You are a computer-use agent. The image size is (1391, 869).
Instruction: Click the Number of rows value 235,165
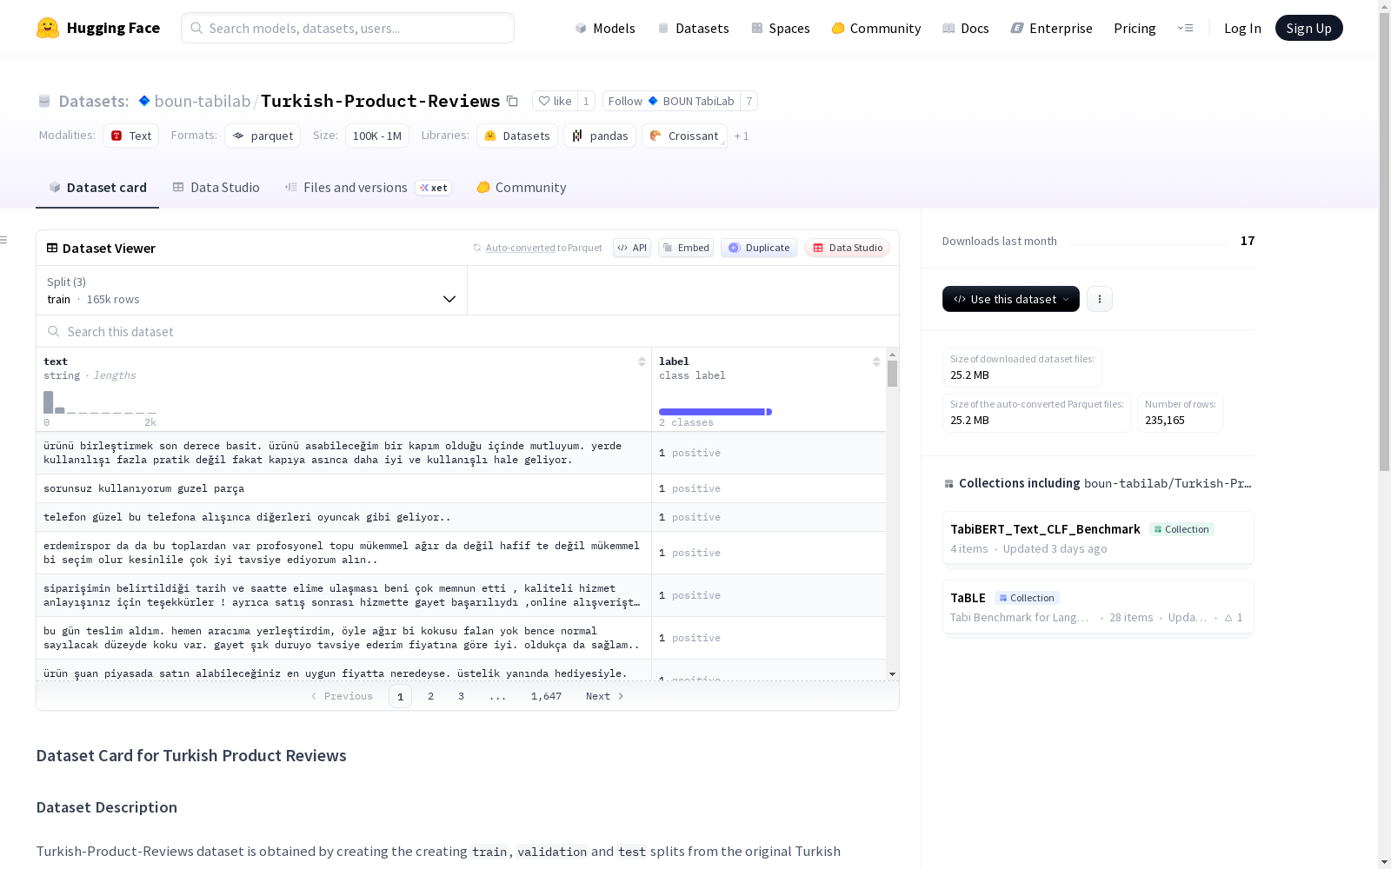[x=1165, y=421]
